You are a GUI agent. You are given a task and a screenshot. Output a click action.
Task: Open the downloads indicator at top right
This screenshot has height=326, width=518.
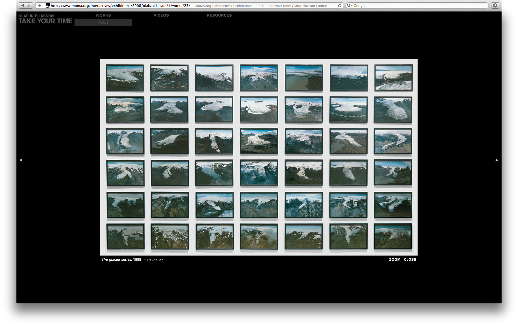pos(495,5)
